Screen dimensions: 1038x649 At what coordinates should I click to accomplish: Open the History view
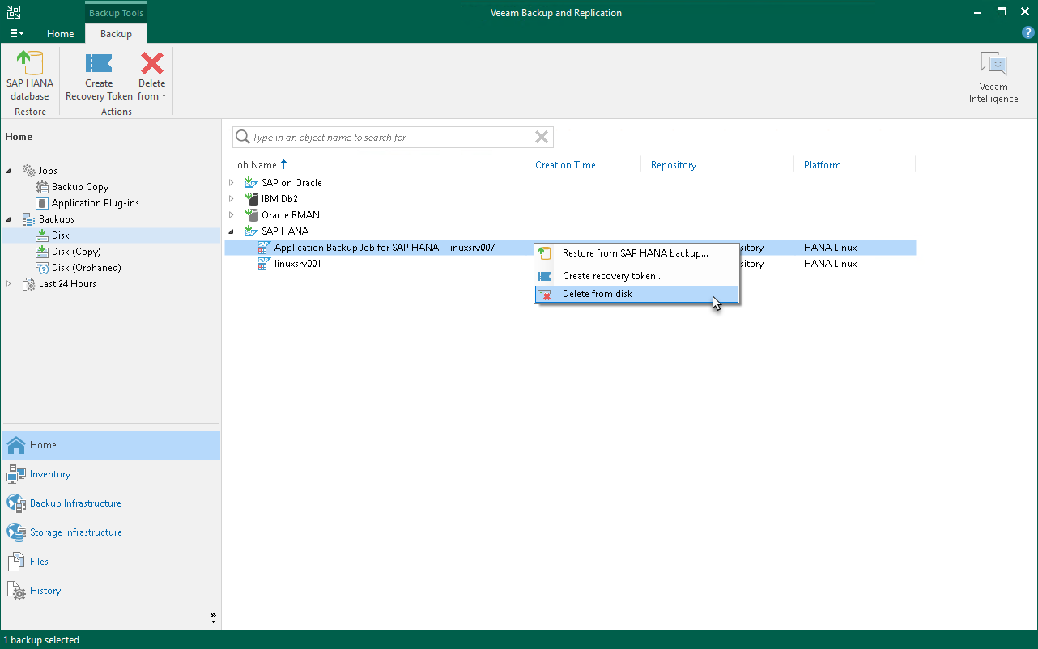45,591
